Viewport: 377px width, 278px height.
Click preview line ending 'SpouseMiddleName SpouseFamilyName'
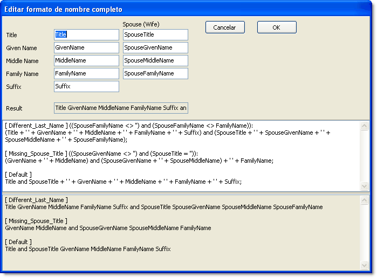(x=164, y=207)
